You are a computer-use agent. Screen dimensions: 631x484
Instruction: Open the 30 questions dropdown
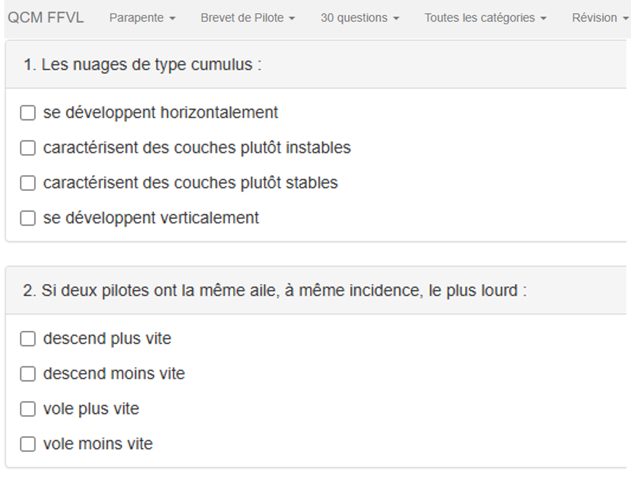(x=360, y=18)
